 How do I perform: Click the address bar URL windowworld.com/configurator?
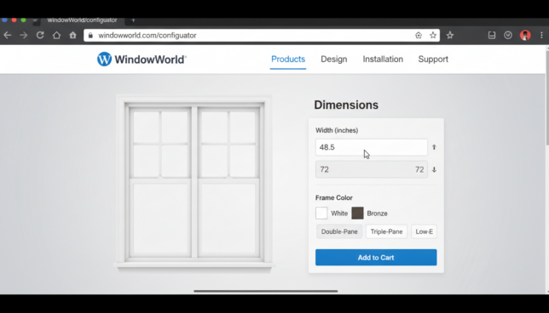pos(147,35)
